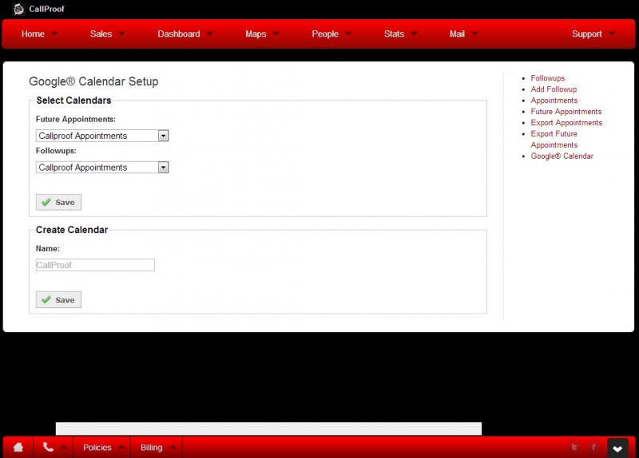
Task: Save the Select Calendars settings
Action: point(58,203)
